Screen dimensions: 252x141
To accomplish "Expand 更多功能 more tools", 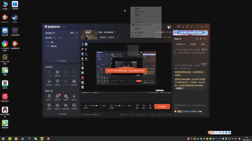I will (x=62, y=114).
